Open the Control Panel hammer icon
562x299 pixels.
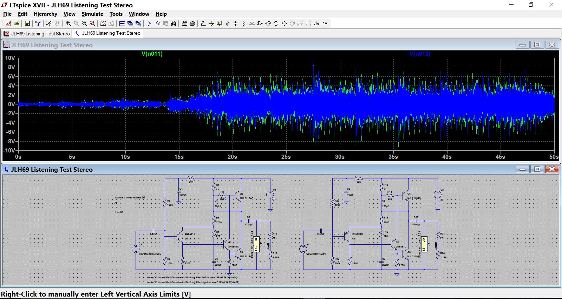38,23
